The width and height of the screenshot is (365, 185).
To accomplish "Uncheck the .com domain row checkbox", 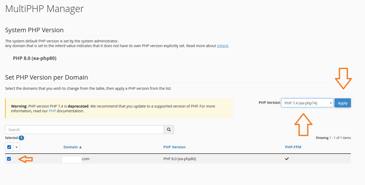I will (x=9, y=159).
